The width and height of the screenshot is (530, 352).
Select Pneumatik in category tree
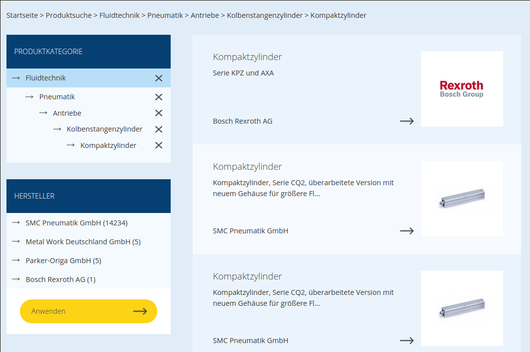[57, 97]
